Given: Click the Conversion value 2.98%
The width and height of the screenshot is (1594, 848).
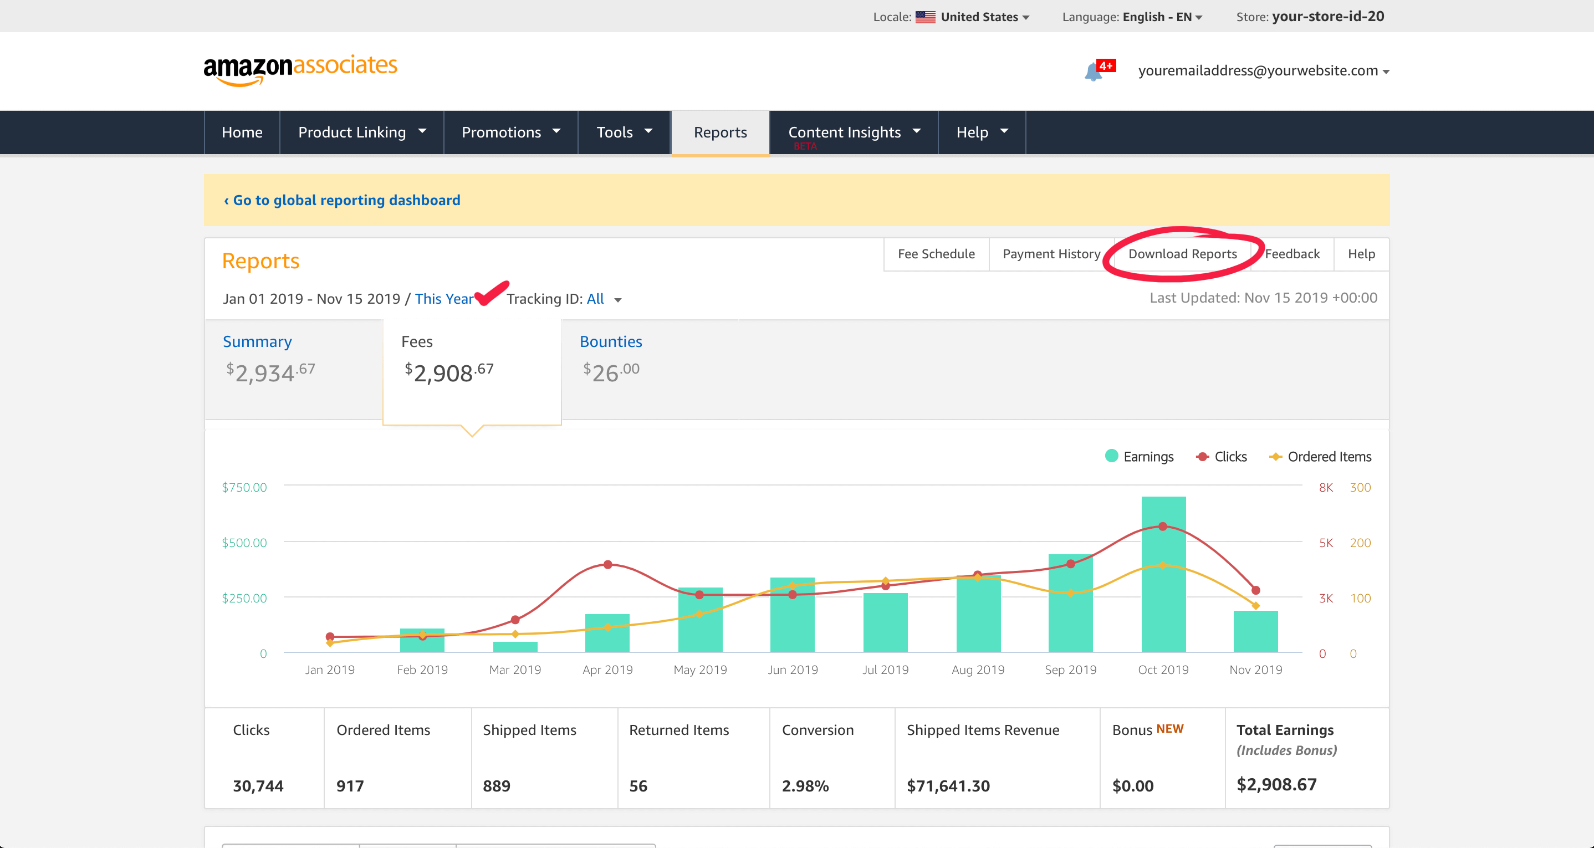Looking at the screenshot, I should 805,786.
